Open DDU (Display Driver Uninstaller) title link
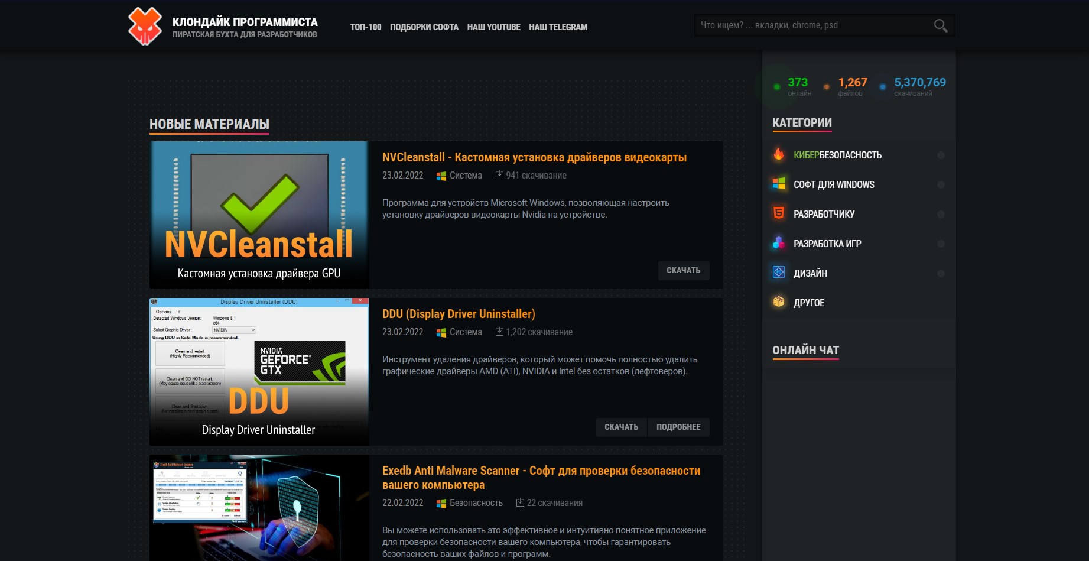The width and height of the screenshot is (1089, 561). [459, 314]
